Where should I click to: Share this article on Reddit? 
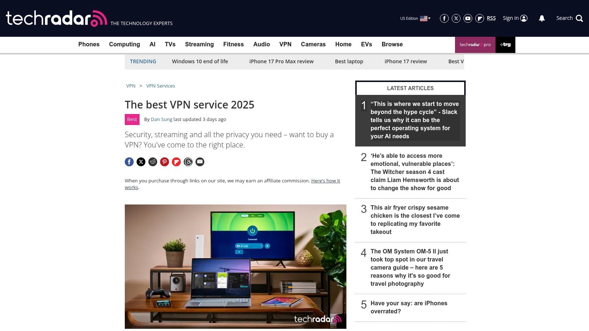coord(153,162)
